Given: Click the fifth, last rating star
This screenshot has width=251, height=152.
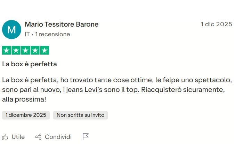Looking at the screenshot, I should tap(44, 50).
